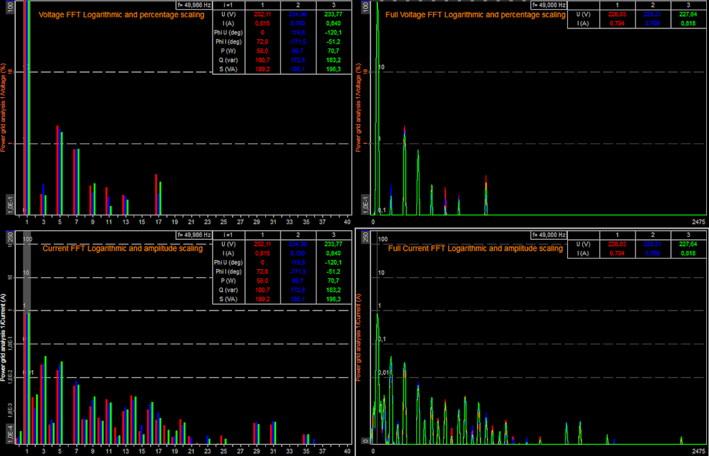This screenshot has height=456, width=709.
Task: Click the 7th harmonic green bar in Voltage FFT chart
Action: 78,182
